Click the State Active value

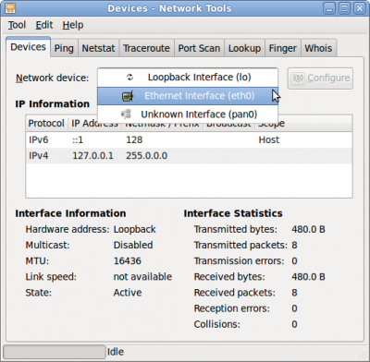[x=128, y=293]
